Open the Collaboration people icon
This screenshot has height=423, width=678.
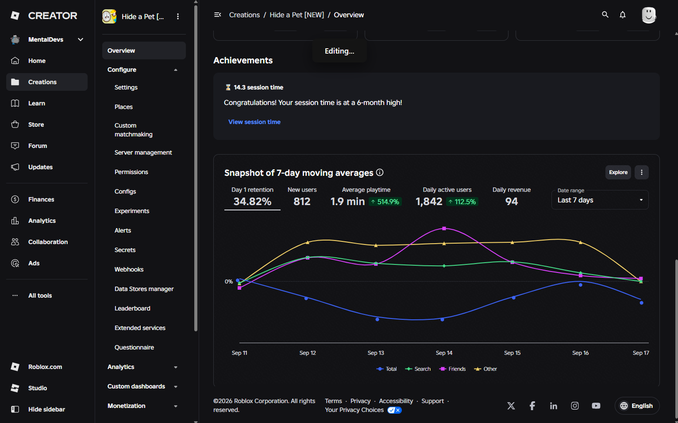(15, 242)
